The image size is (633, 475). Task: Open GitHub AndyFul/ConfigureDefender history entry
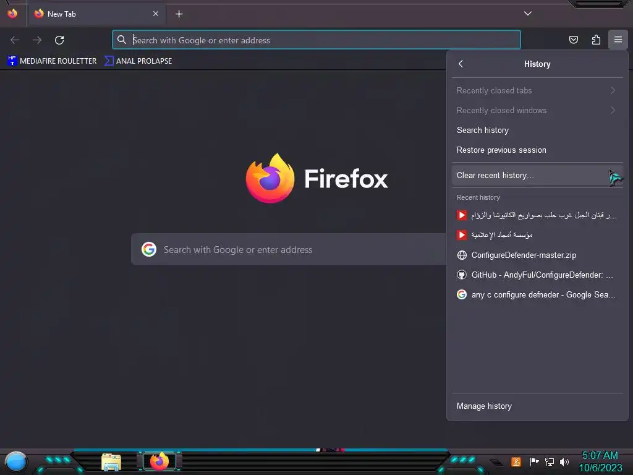(x=537, y=275)
